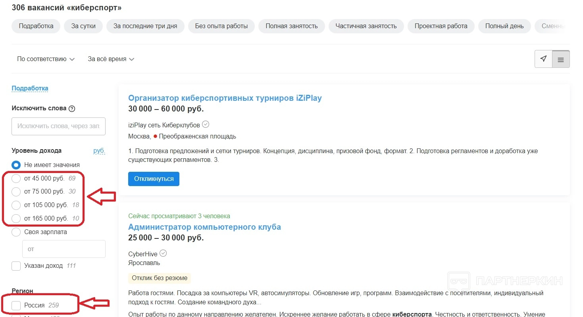Open Организатор киберспортивных турниров iZiPlay vacancy
The height and width of the screenshot is (317, 583).
225,98
